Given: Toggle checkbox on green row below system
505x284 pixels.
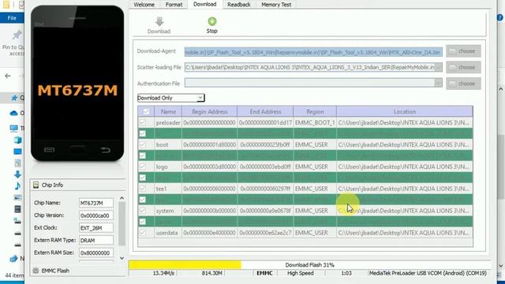Looking at the screenshot, I should (142, 222).
